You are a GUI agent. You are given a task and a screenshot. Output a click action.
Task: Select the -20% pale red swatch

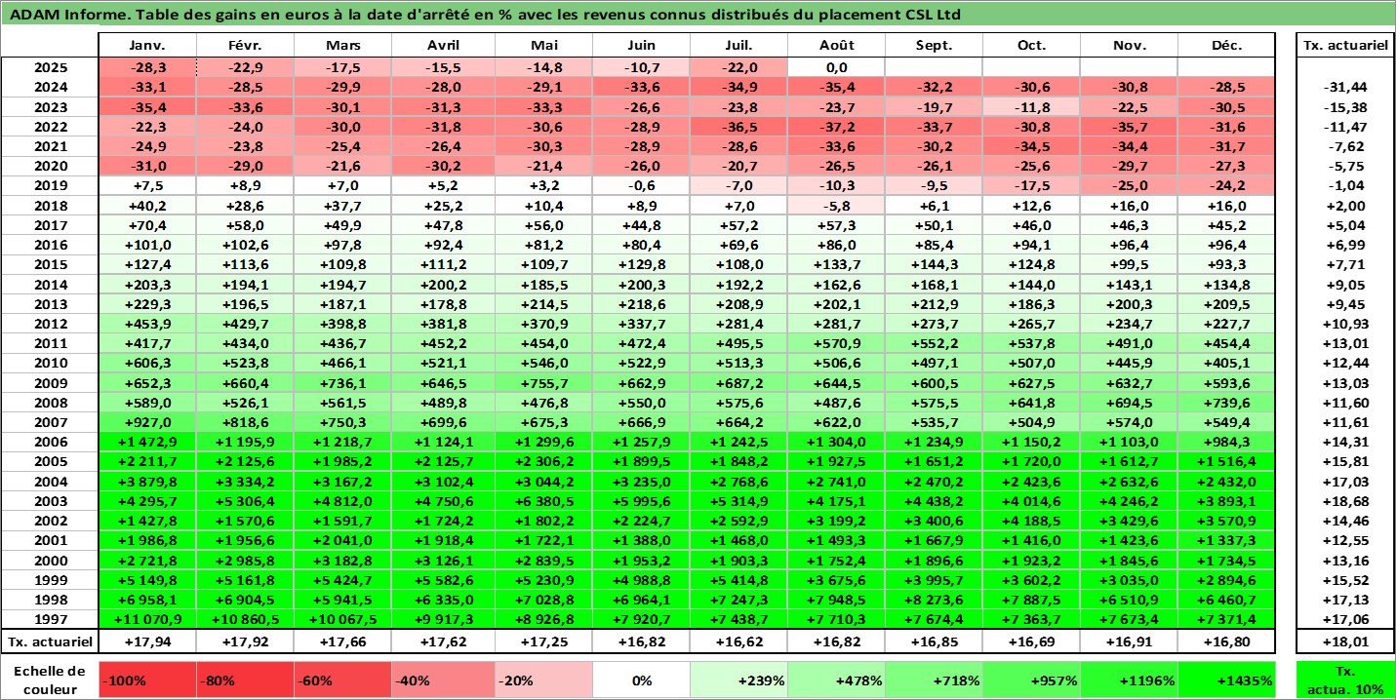tap(544, 681)
